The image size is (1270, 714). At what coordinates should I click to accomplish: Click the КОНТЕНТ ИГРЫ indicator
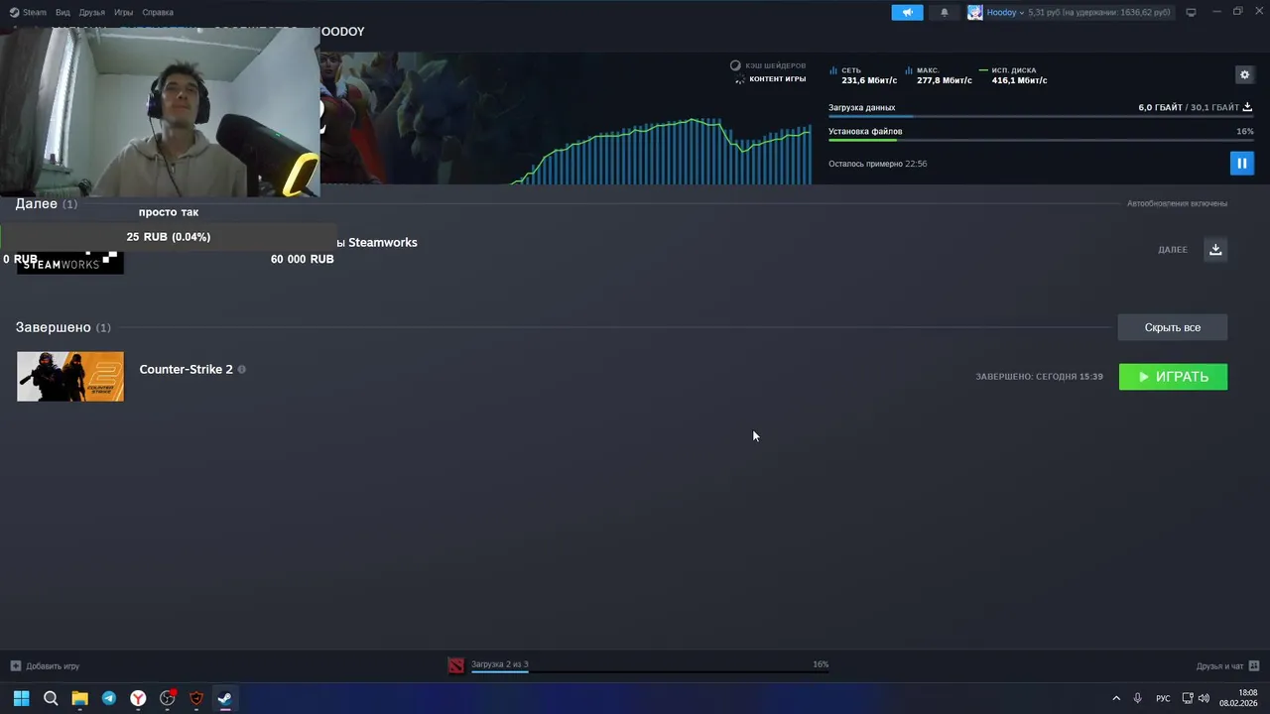[770, 79]
